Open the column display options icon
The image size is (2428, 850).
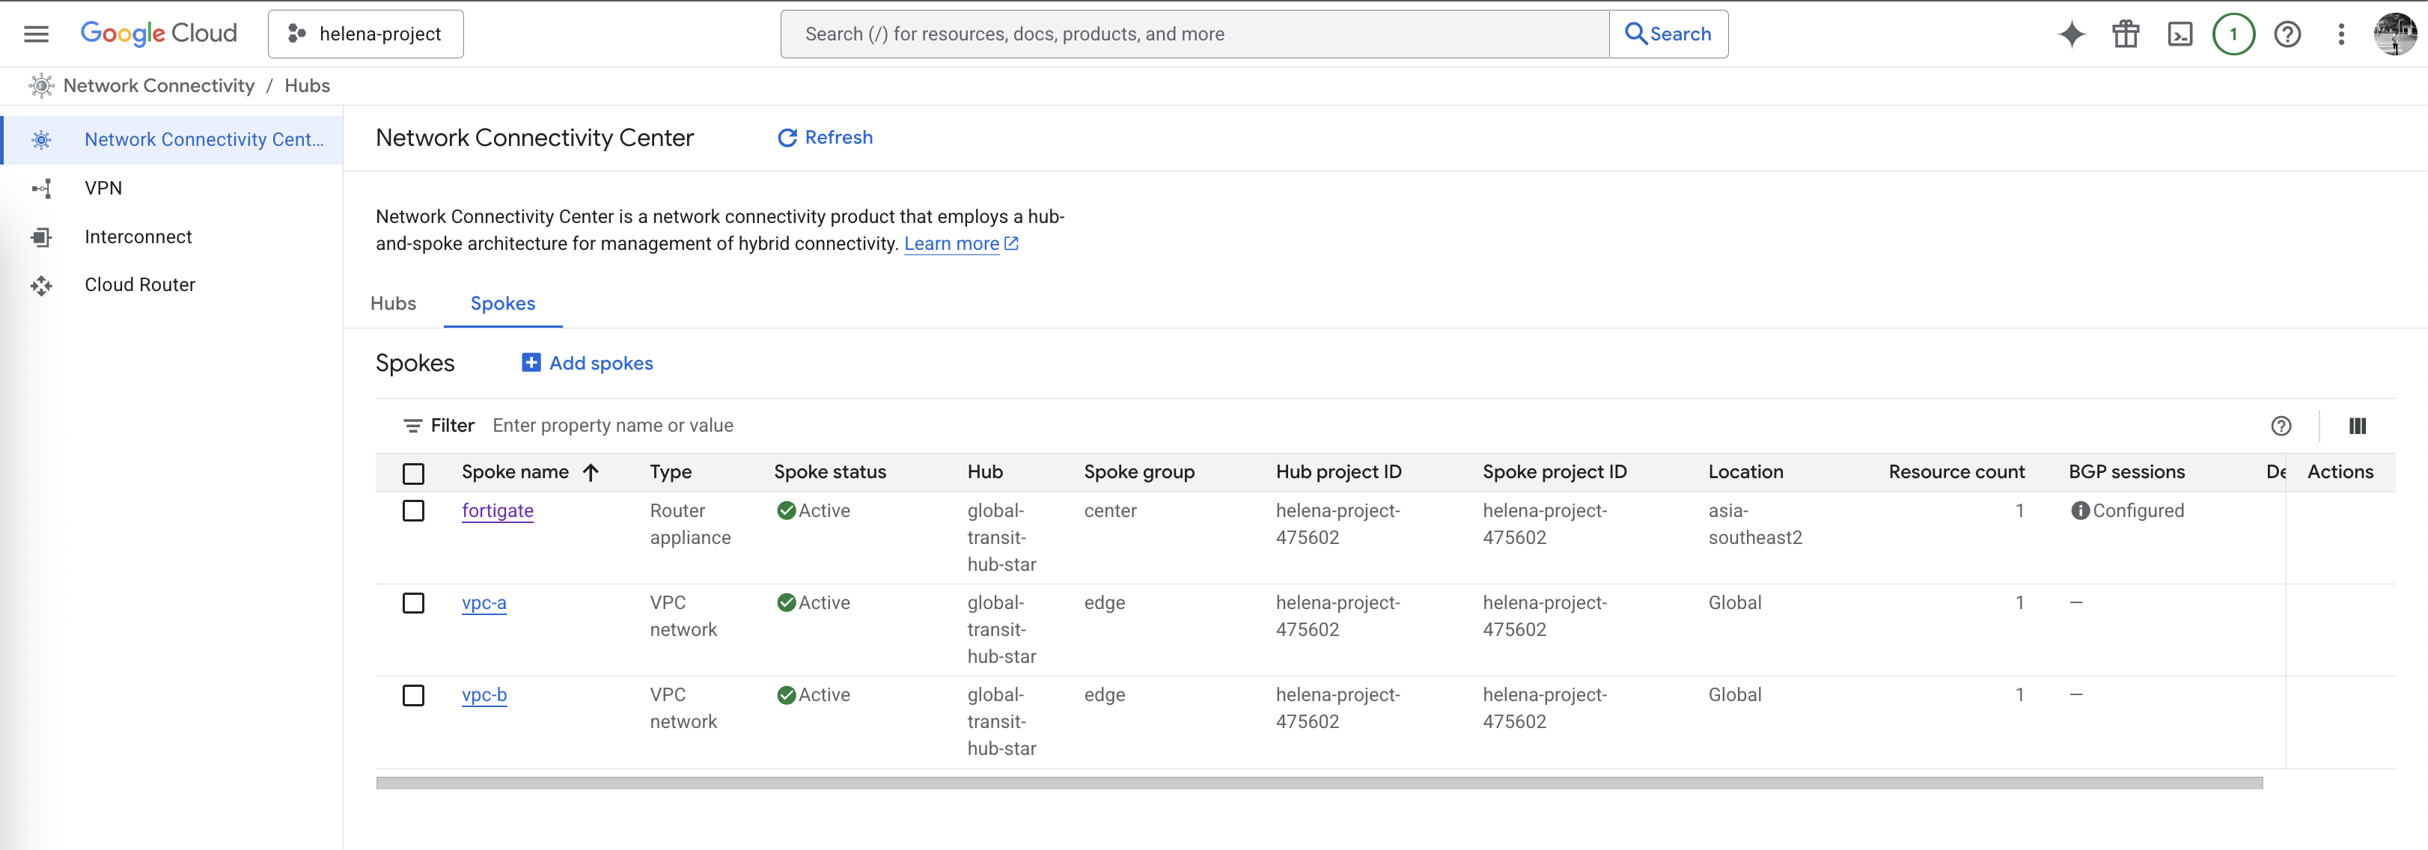(x=2356, y=426)
